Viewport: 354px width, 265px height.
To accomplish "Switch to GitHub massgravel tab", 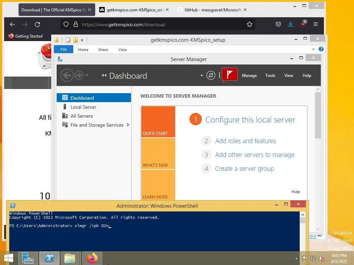I will [212, 10].
